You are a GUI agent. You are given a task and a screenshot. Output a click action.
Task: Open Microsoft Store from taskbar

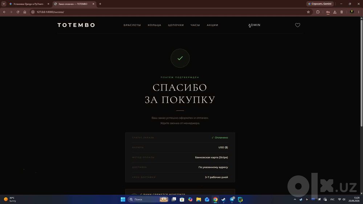(182, 199)
